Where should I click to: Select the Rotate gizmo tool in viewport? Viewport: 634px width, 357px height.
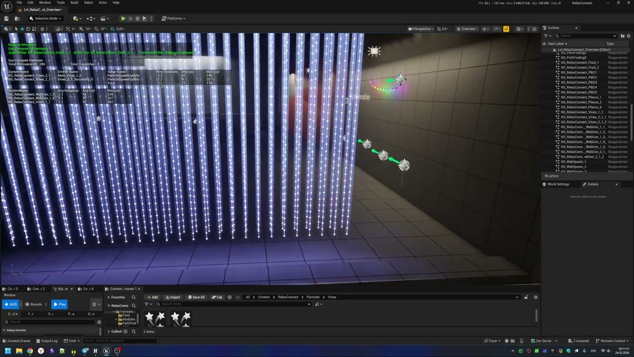tap(28, 29)
